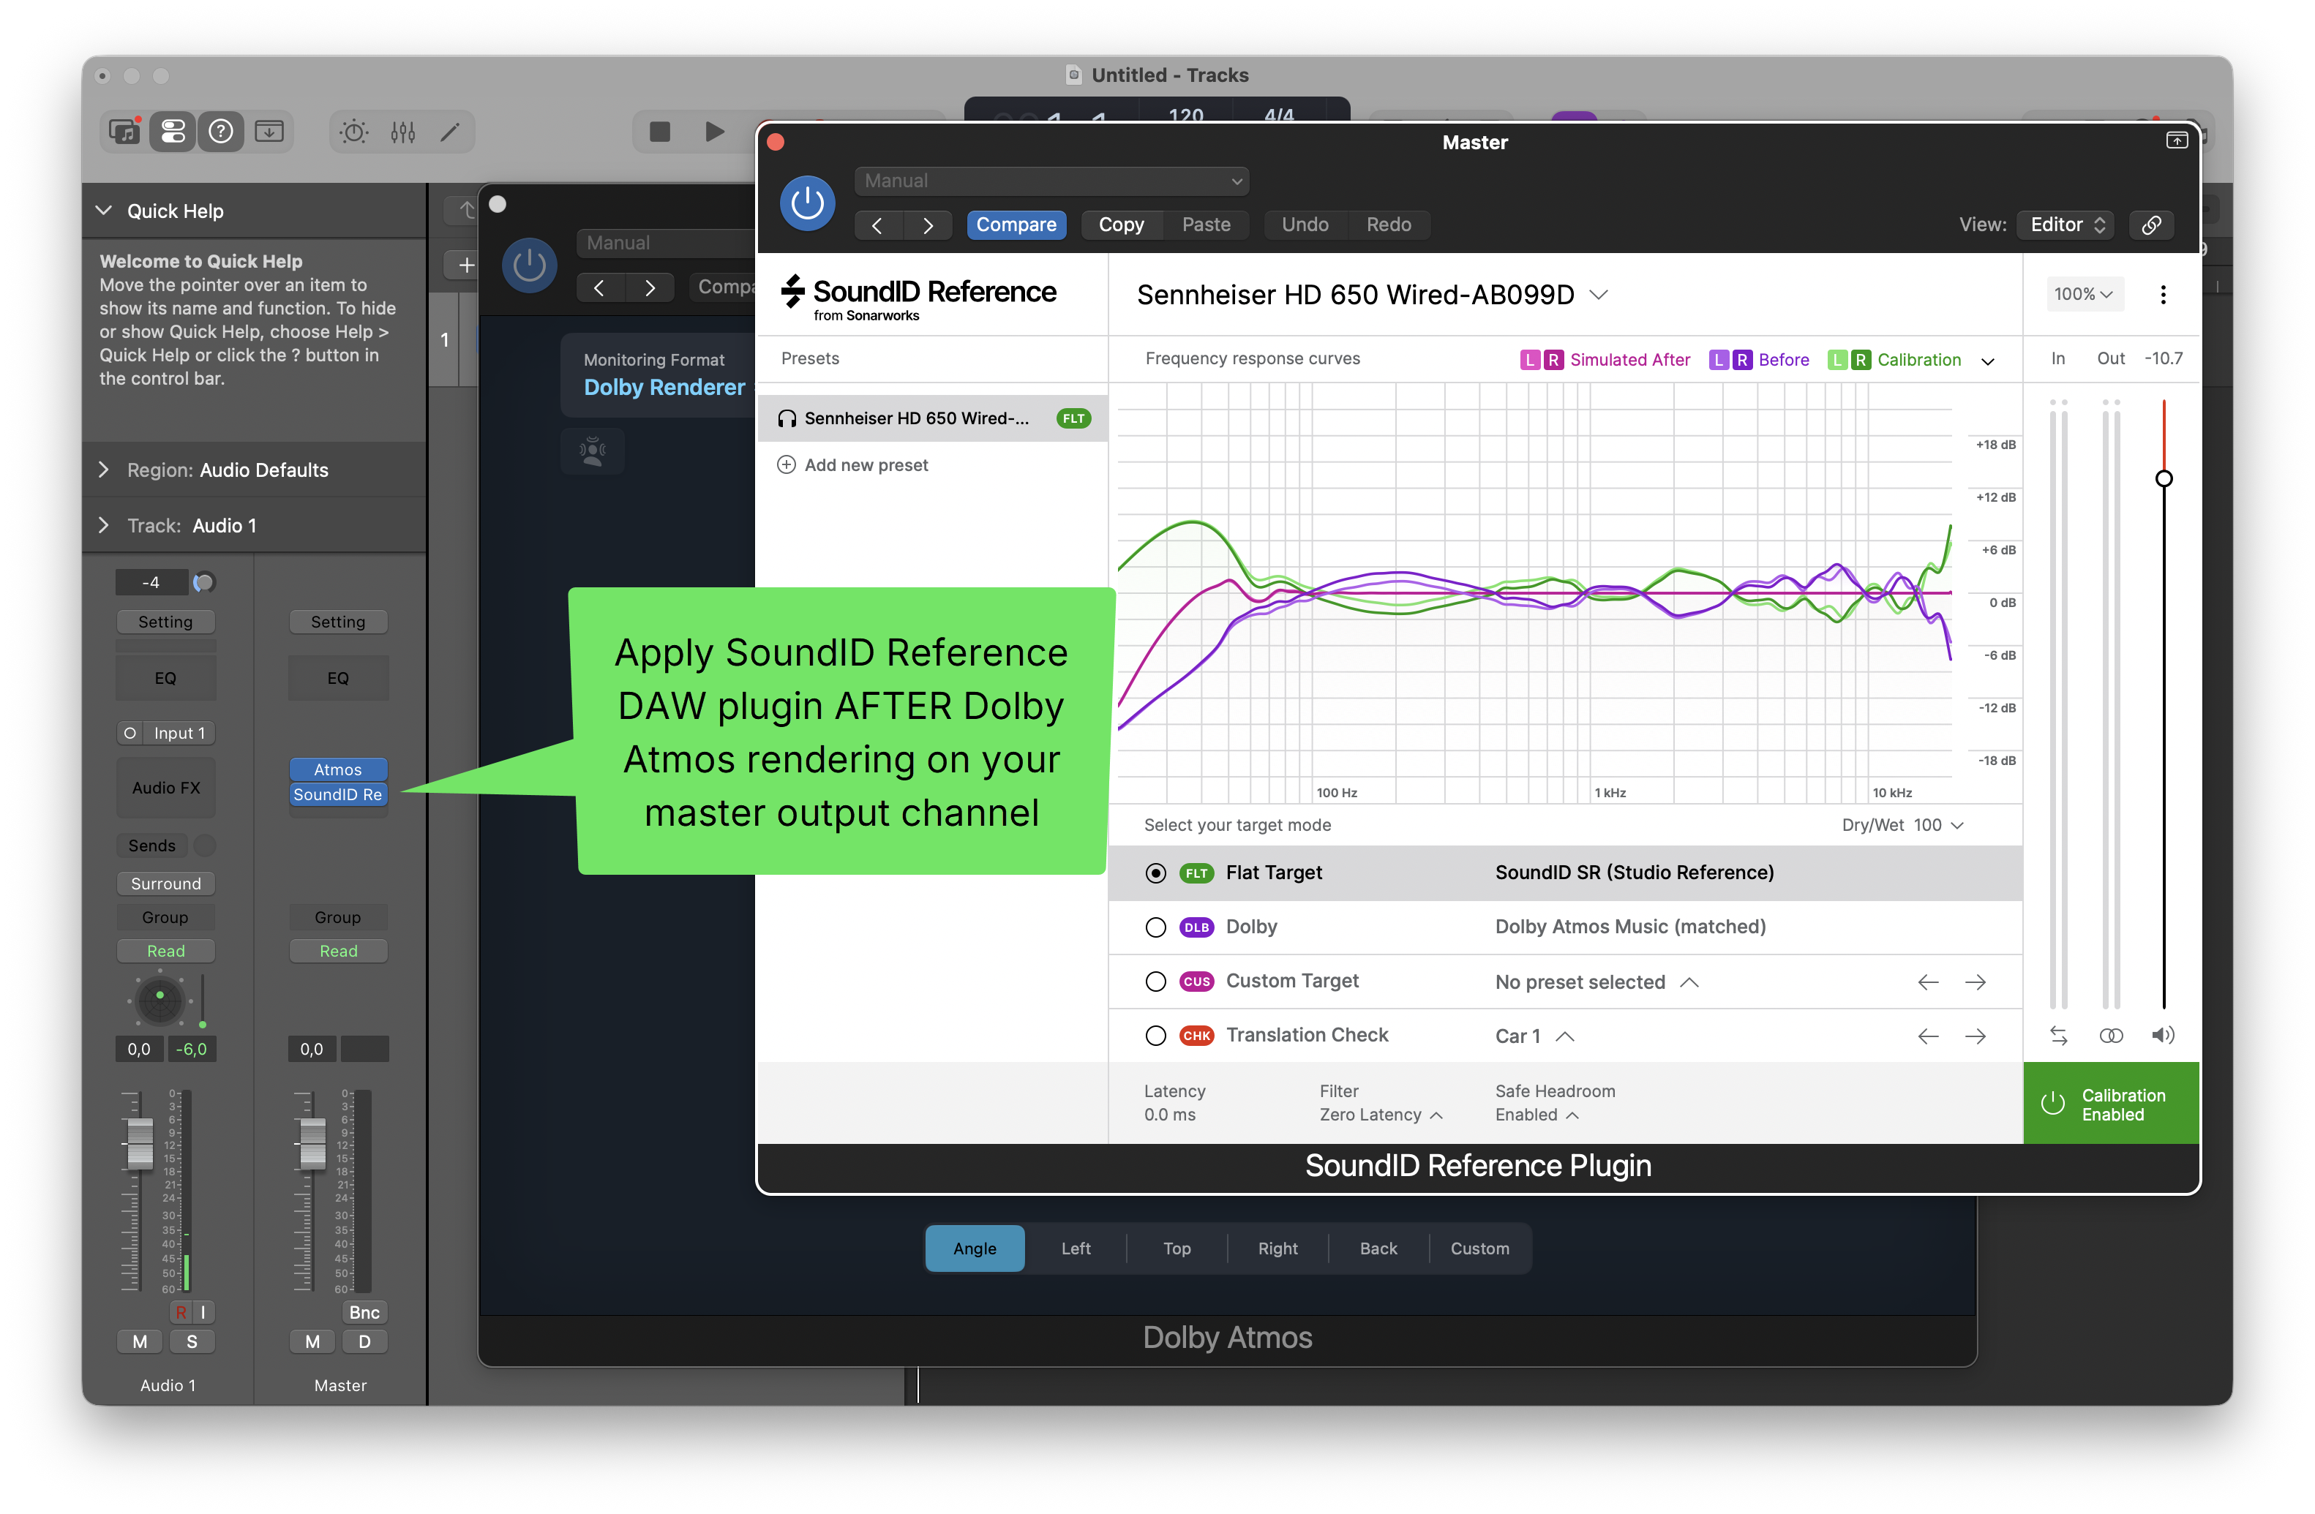Go to next preset in Master plugin
This screenshot has height=1514, width=2315.
coord(928,225)
